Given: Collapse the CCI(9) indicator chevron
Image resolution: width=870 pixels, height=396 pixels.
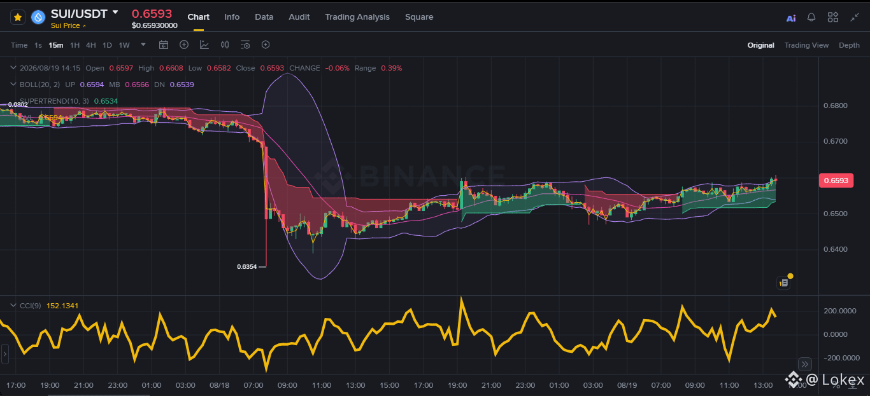Looking at the screenshot, I should point(13,306).
